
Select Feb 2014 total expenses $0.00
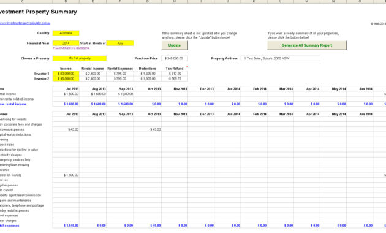pos(254,226)
